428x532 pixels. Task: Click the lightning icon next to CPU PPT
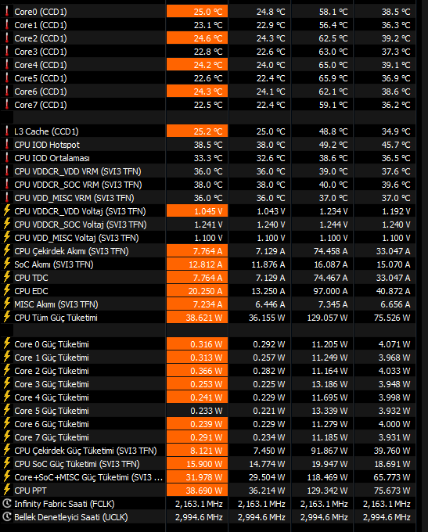(6, 491)
